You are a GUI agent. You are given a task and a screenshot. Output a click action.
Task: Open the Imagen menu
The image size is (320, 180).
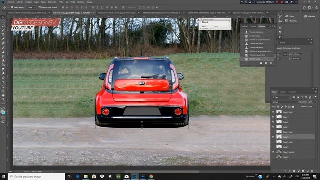(28, 2)
